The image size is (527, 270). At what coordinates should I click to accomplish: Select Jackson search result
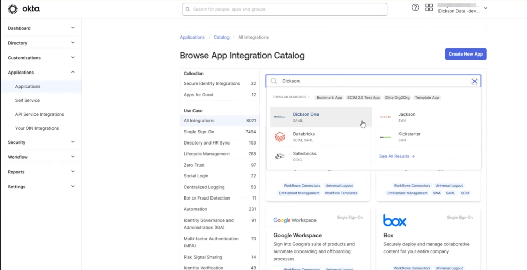click(x=427, y=117)
